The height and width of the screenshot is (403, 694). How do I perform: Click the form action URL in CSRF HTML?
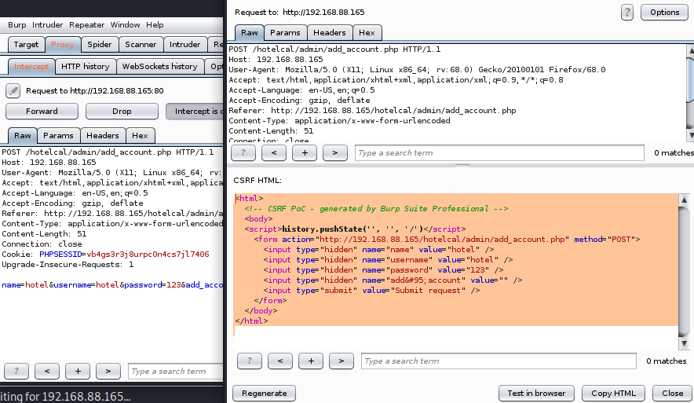click(444, 239)
